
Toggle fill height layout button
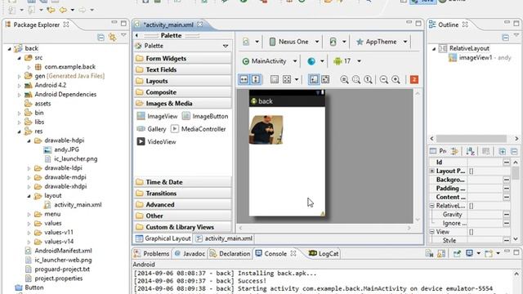(x=256, y=79)
